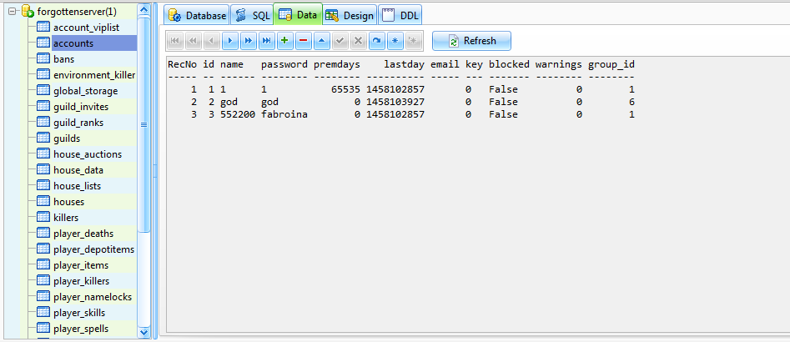
Task: Open house_lists table
Action: [77, 186]
